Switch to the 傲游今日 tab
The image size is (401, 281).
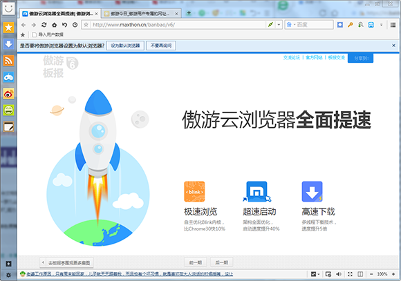tap(140, 14)
